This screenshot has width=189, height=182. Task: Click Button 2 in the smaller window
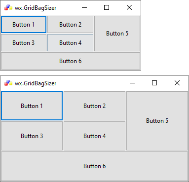70,25
